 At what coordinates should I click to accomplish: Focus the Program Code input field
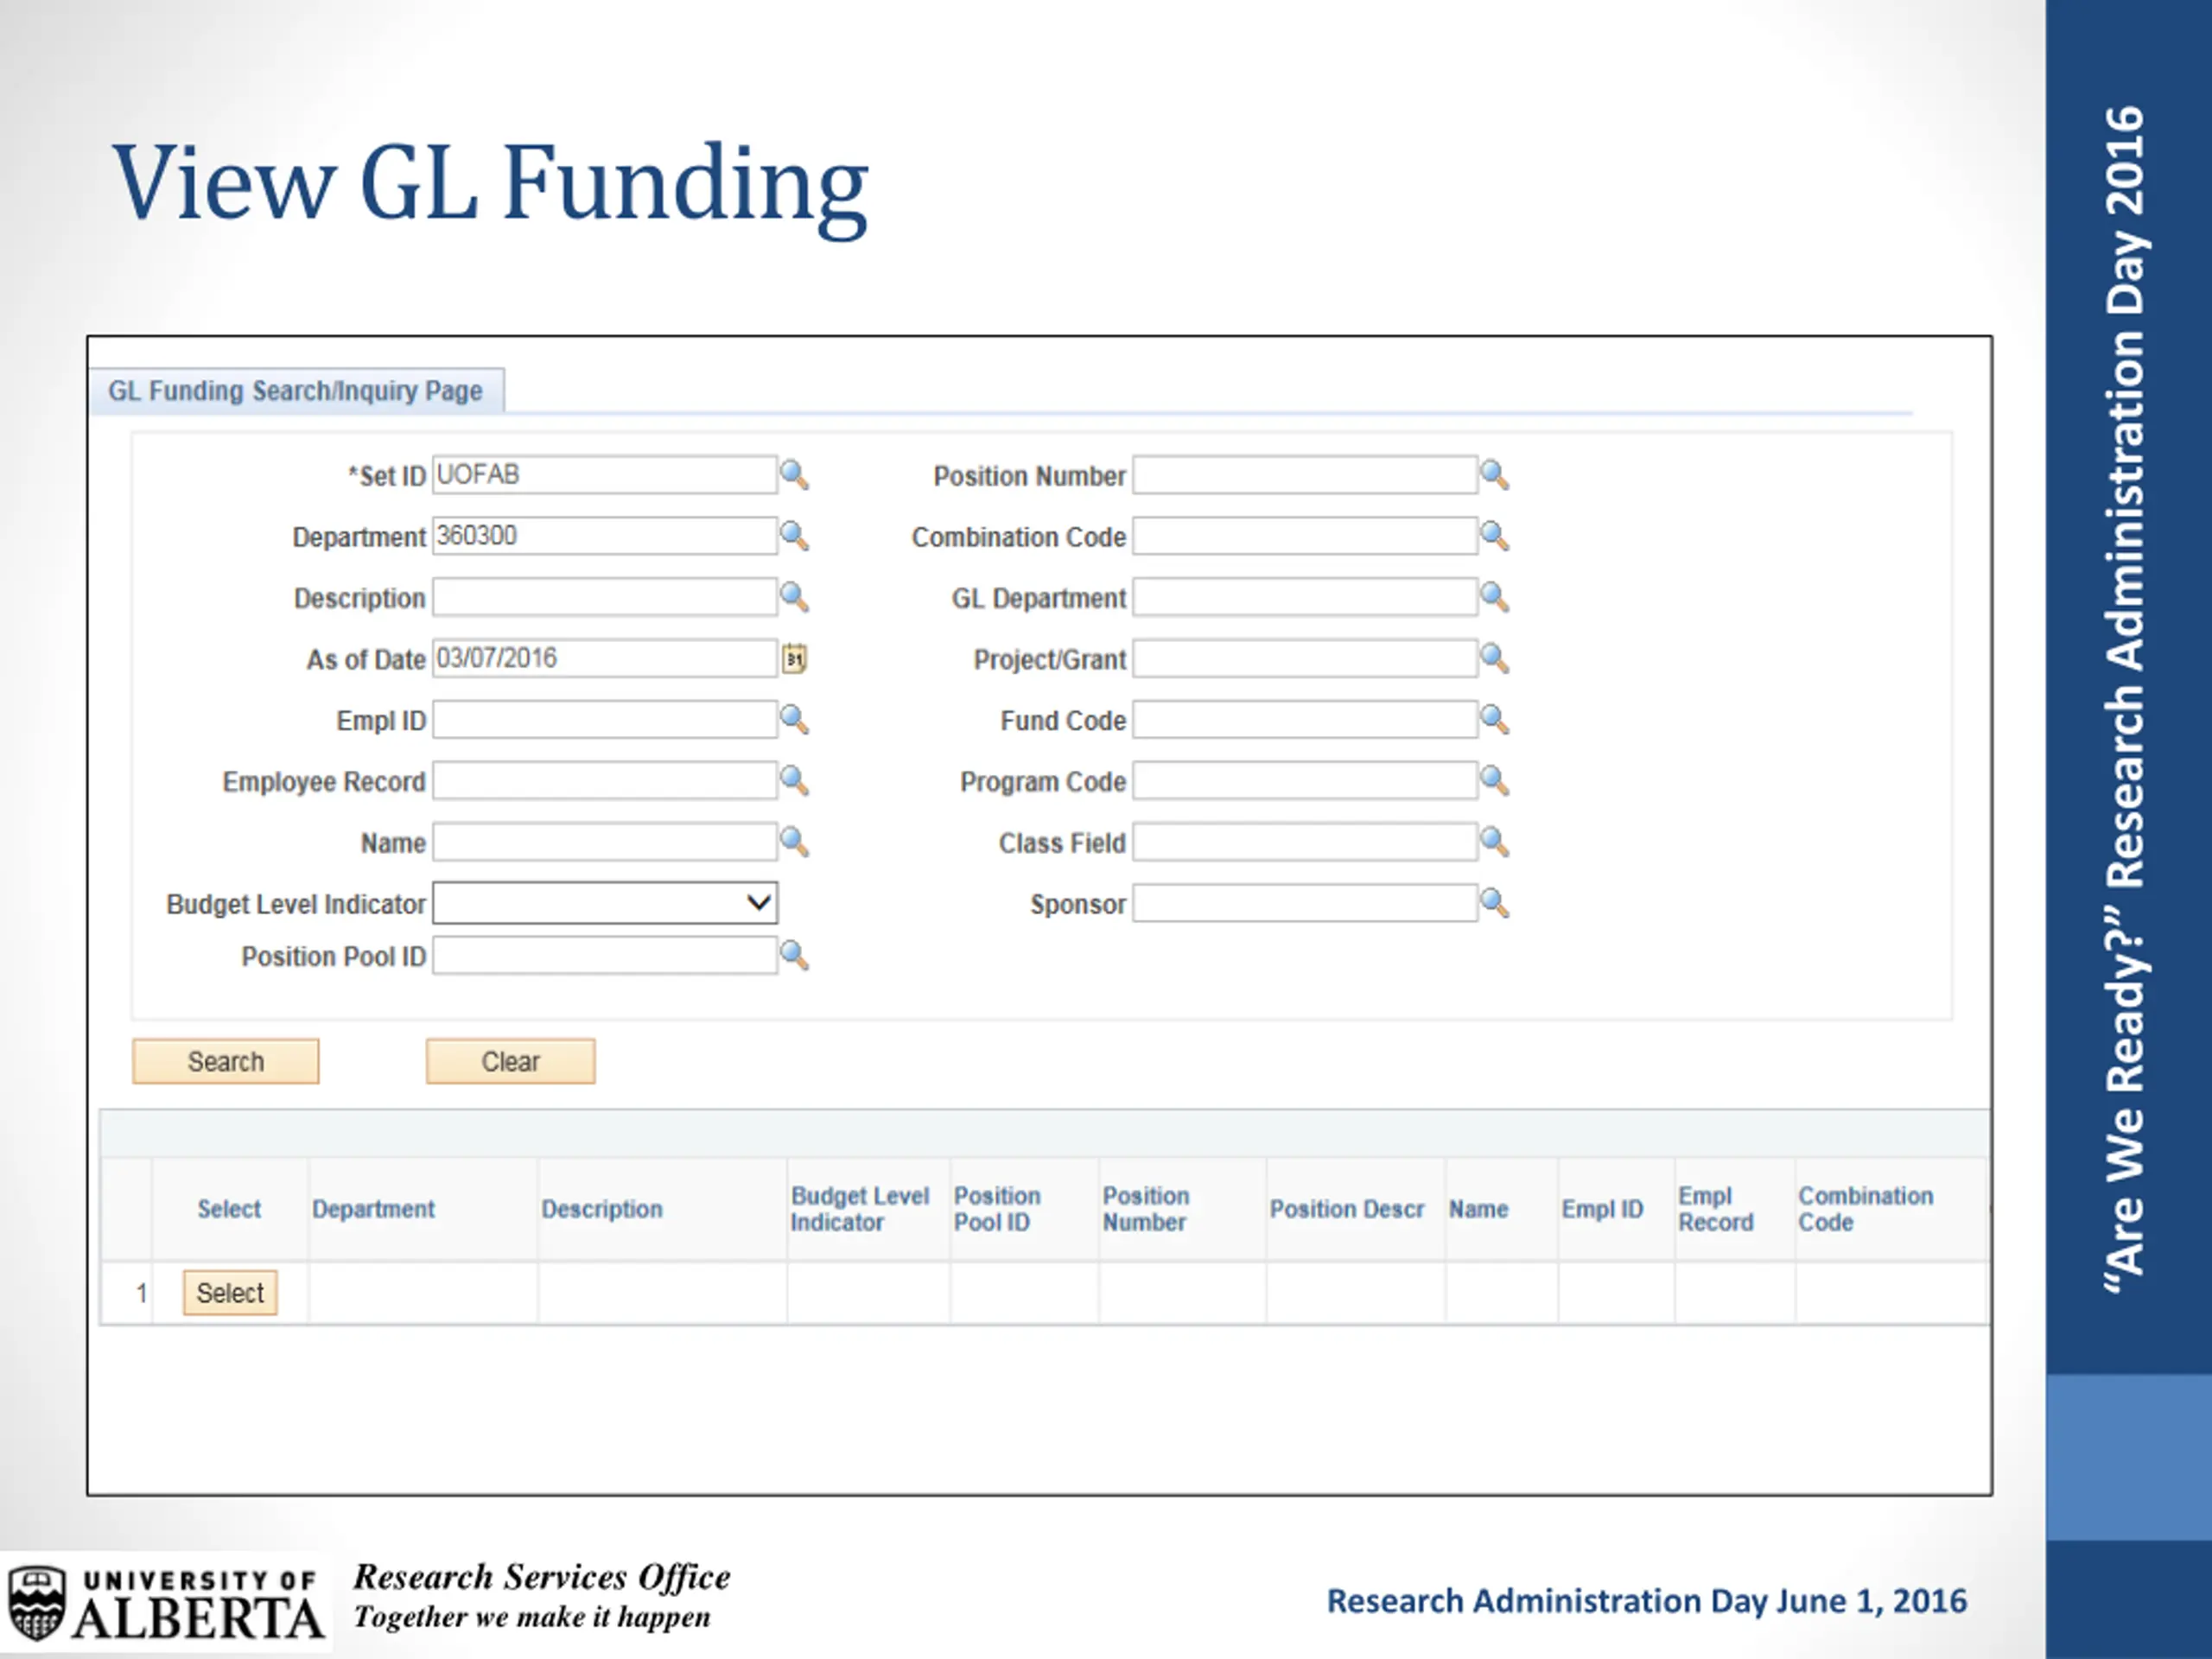[1305, 781]
